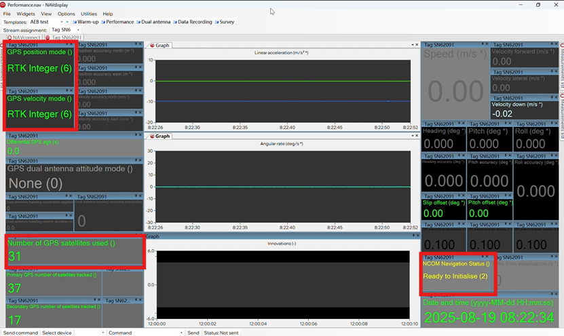Open the Help menu
Screen dimensions: 564x336
tap(107, 14)
